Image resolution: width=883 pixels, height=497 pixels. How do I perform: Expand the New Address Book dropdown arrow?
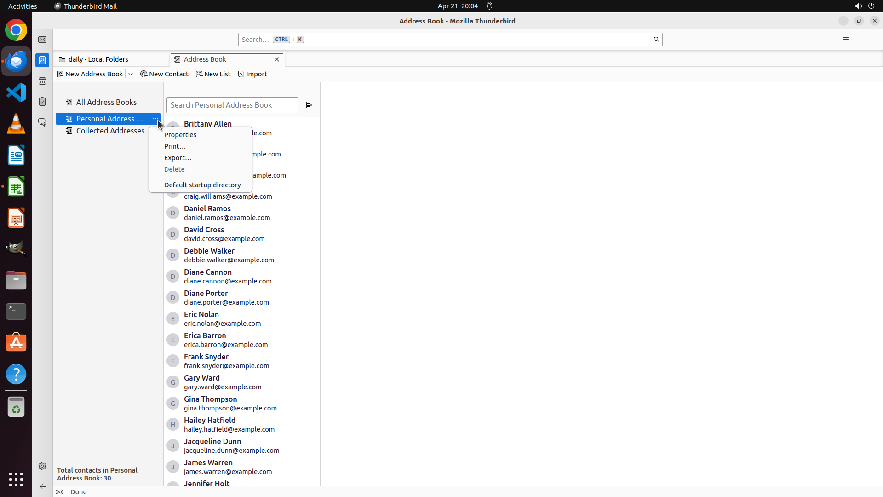131,74
